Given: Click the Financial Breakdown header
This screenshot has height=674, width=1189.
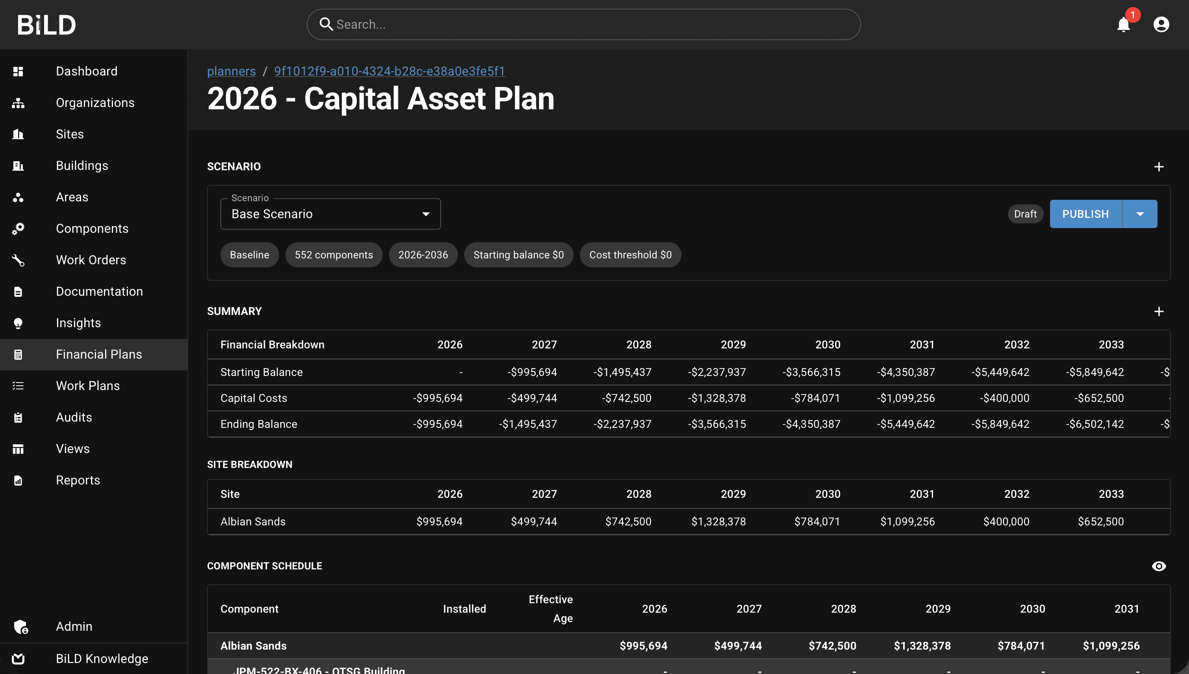Looking at the screenshot, I should (x=272, y=345).
